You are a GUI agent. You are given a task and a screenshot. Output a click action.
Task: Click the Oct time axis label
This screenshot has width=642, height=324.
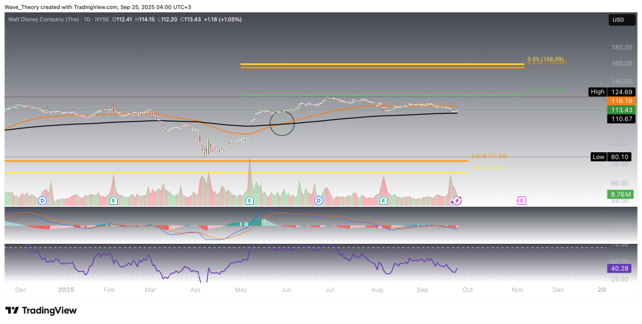coord(468,290)
